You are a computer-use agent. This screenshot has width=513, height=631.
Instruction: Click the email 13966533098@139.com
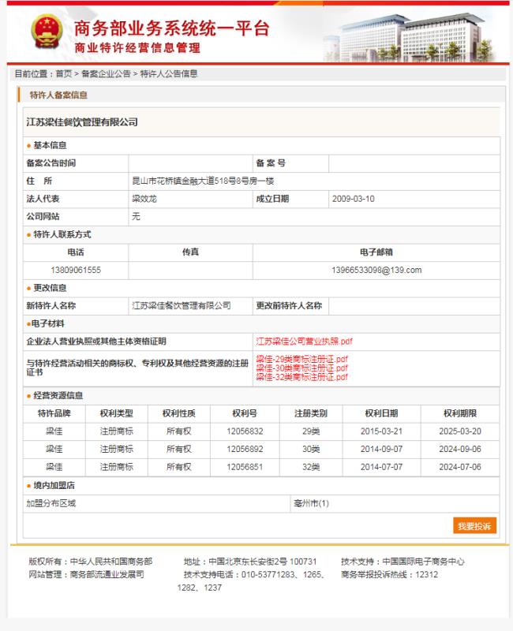376,270
